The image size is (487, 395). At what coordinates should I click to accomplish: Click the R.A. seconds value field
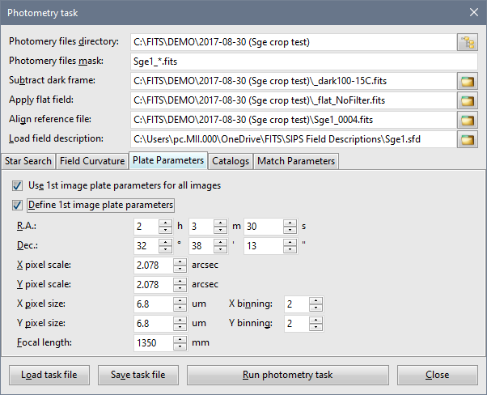(264, 227)
